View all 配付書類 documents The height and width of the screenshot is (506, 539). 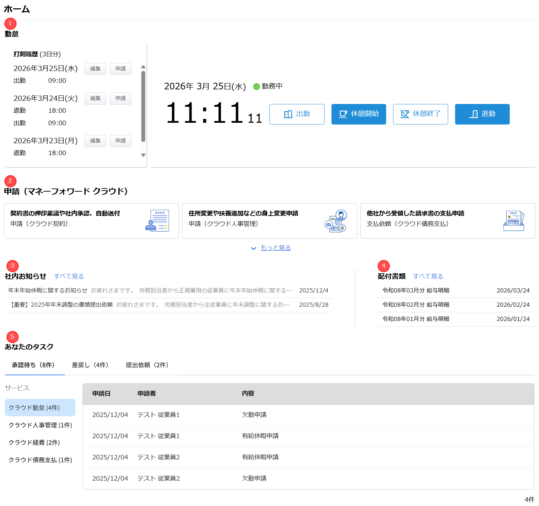tap(428, 276)
